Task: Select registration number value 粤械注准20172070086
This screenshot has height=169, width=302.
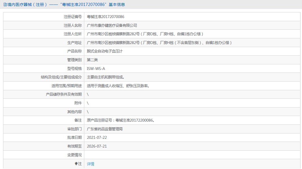Action: (x=105, y=17)
